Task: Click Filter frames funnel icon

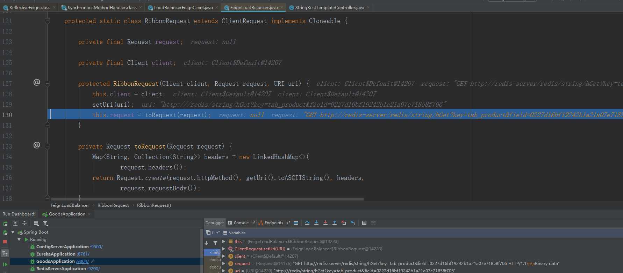Action: 215,243
